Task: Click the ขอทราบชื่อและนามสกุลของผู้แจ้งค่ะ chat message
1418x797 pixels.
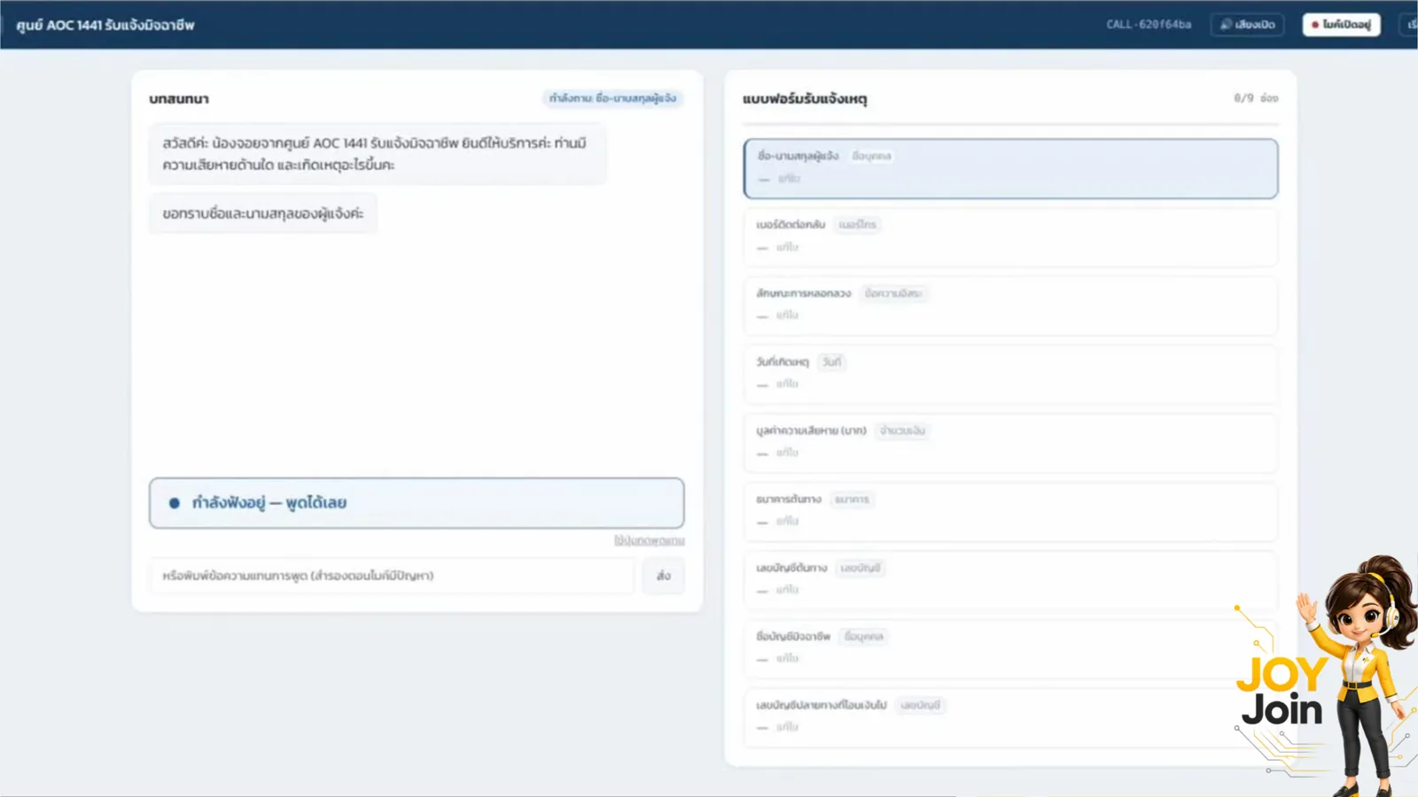Action: (263, 213)
